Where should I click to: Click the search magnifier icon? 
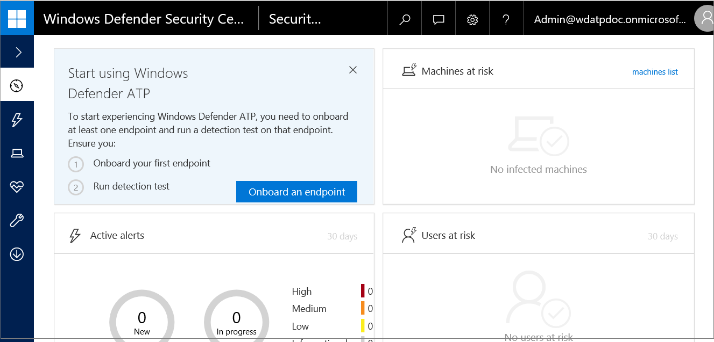click(405, 20)
